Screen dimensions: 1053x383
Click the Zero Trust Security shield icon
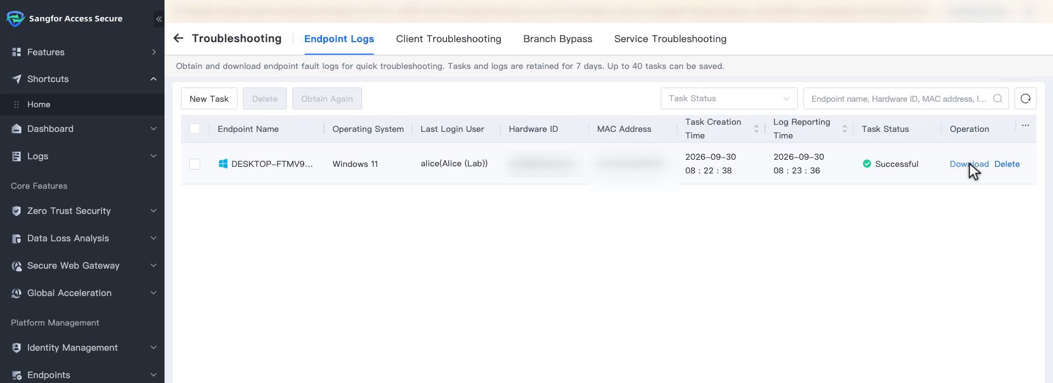[16, 211]
